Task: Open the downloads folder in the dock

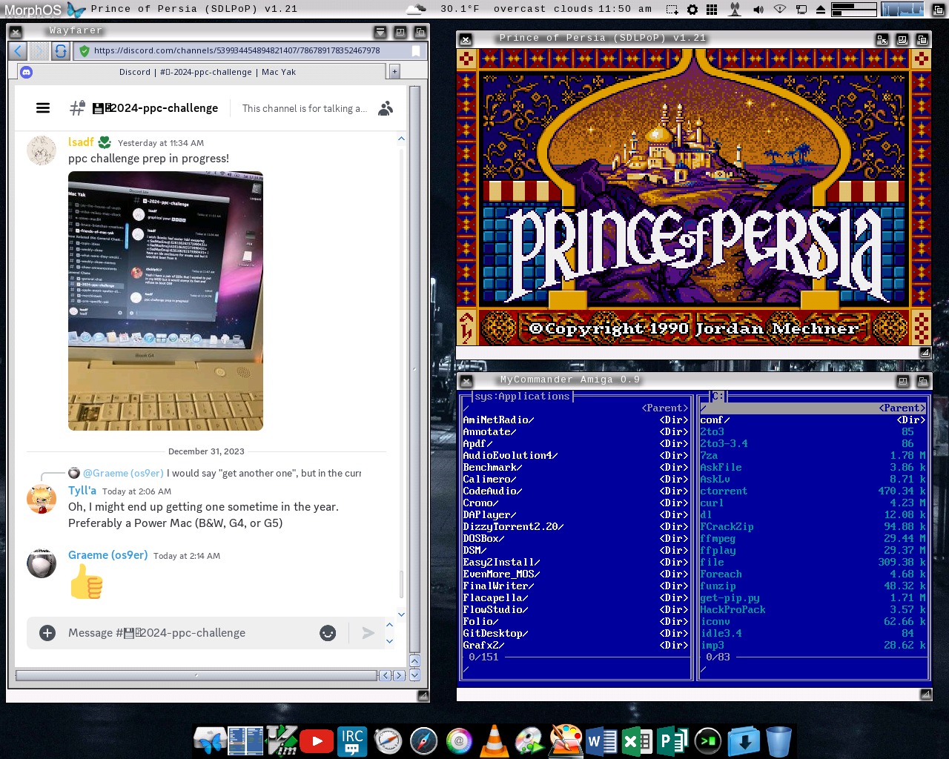Action: pos(744,740)
